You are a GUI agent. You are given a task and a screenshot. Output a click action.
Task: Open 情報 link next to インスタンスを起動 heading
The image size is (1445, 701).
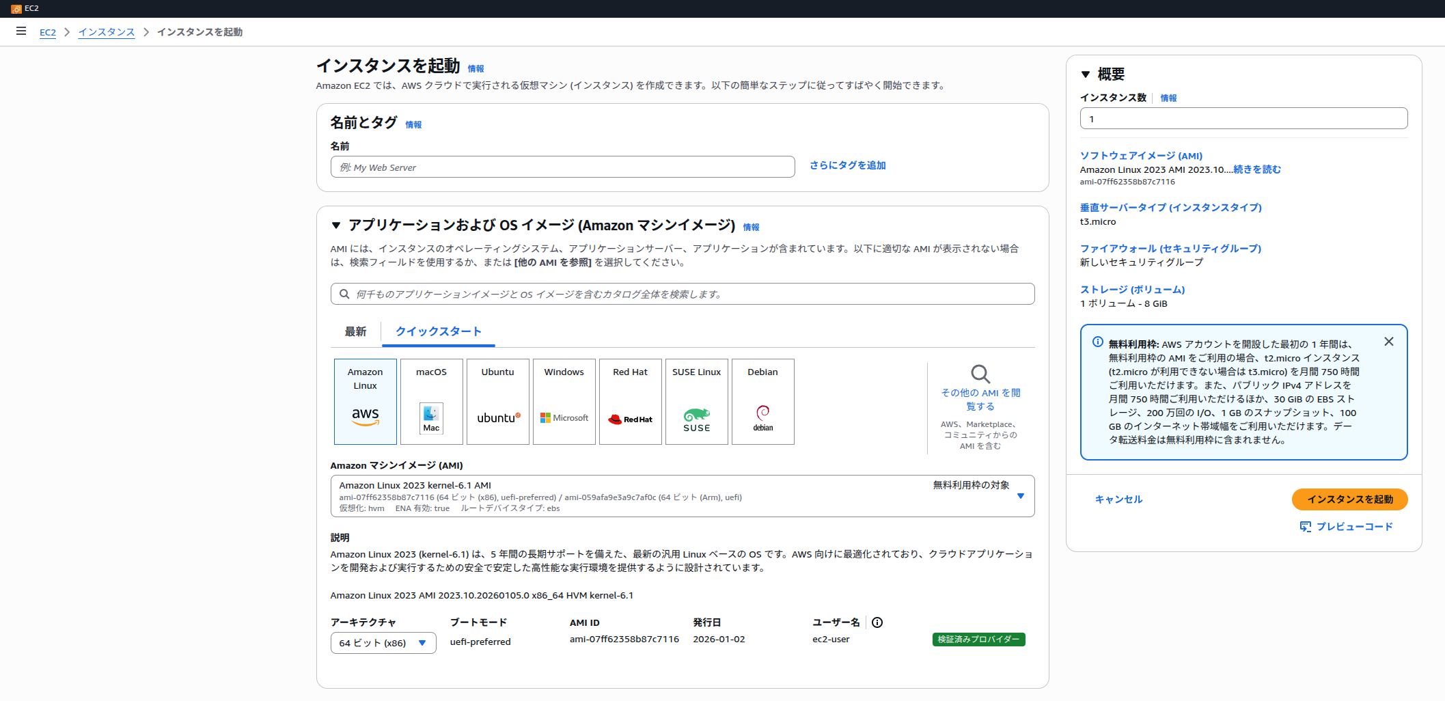(x=476, y=69)
